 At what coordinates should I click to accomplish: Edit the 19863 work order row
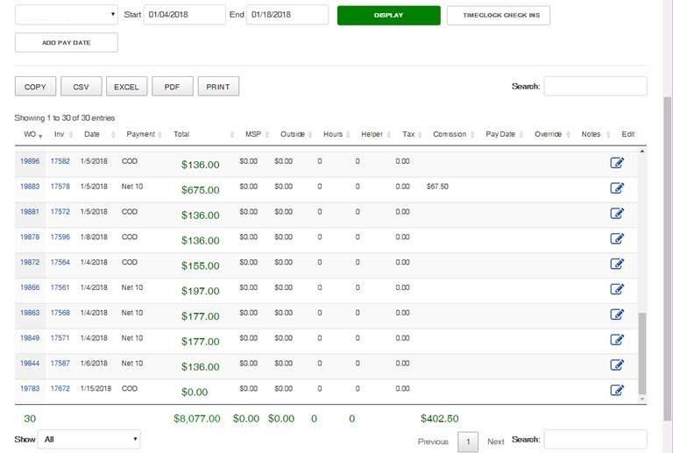click(617, 315)
